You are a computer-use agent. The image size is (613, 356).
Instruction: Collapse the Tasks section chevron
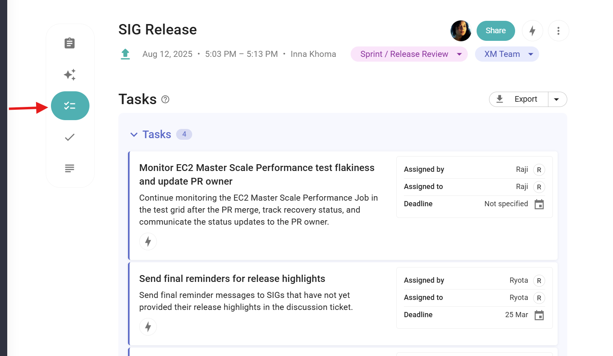pos(134,134)
